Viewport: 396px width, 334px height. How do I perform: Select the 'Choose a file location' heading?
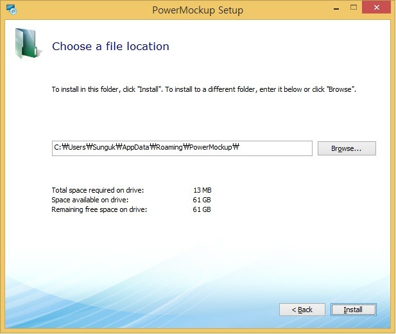[110, 46]
